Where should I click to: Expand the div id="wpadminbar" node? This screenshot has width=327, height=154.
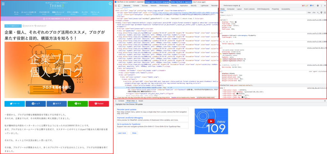(118, 30)
